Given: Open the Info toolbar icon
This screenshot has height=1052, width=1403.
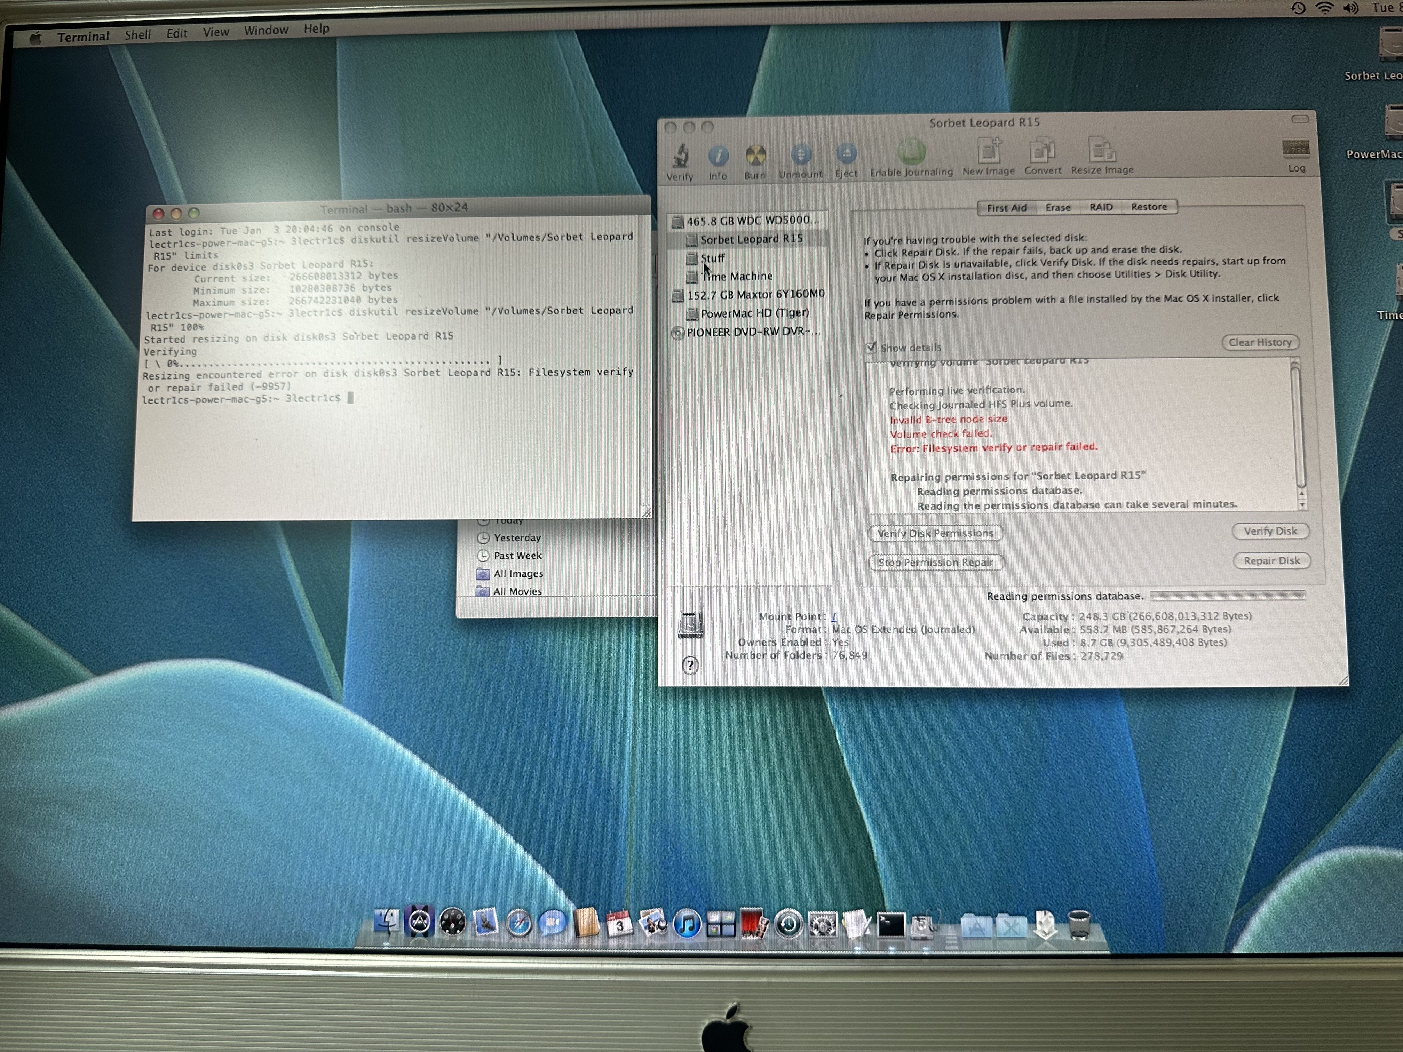Looking at the screenshot, I should [718, 156].
